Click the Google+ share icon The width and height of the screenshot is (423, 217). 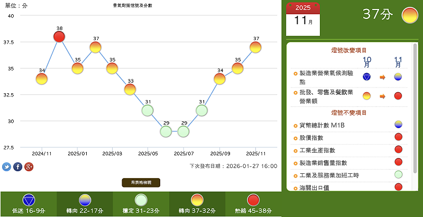coord(29,167)
